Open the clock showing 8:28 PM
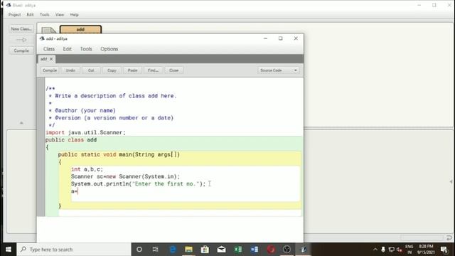Viewport: 455px width, 256px height. [426, 250]
